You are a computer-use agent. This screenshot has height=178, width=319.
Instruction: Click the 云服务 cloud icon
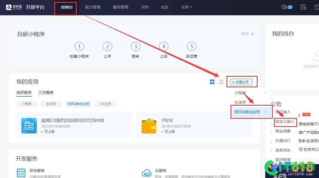(x=147, y=173)
